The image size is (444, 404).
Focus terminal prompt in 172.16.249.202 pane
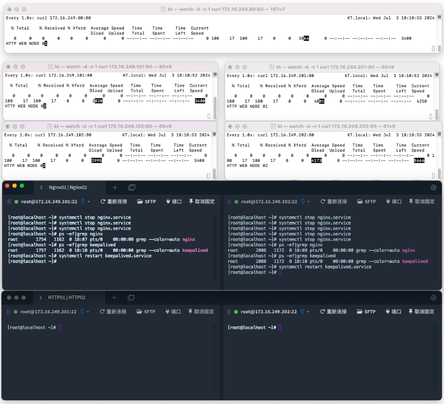tap(280, 327)
